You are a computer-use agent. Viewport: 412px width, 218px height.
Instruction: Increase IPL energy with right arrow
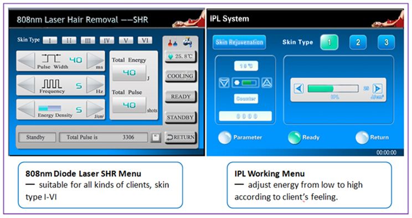(377, 88)
